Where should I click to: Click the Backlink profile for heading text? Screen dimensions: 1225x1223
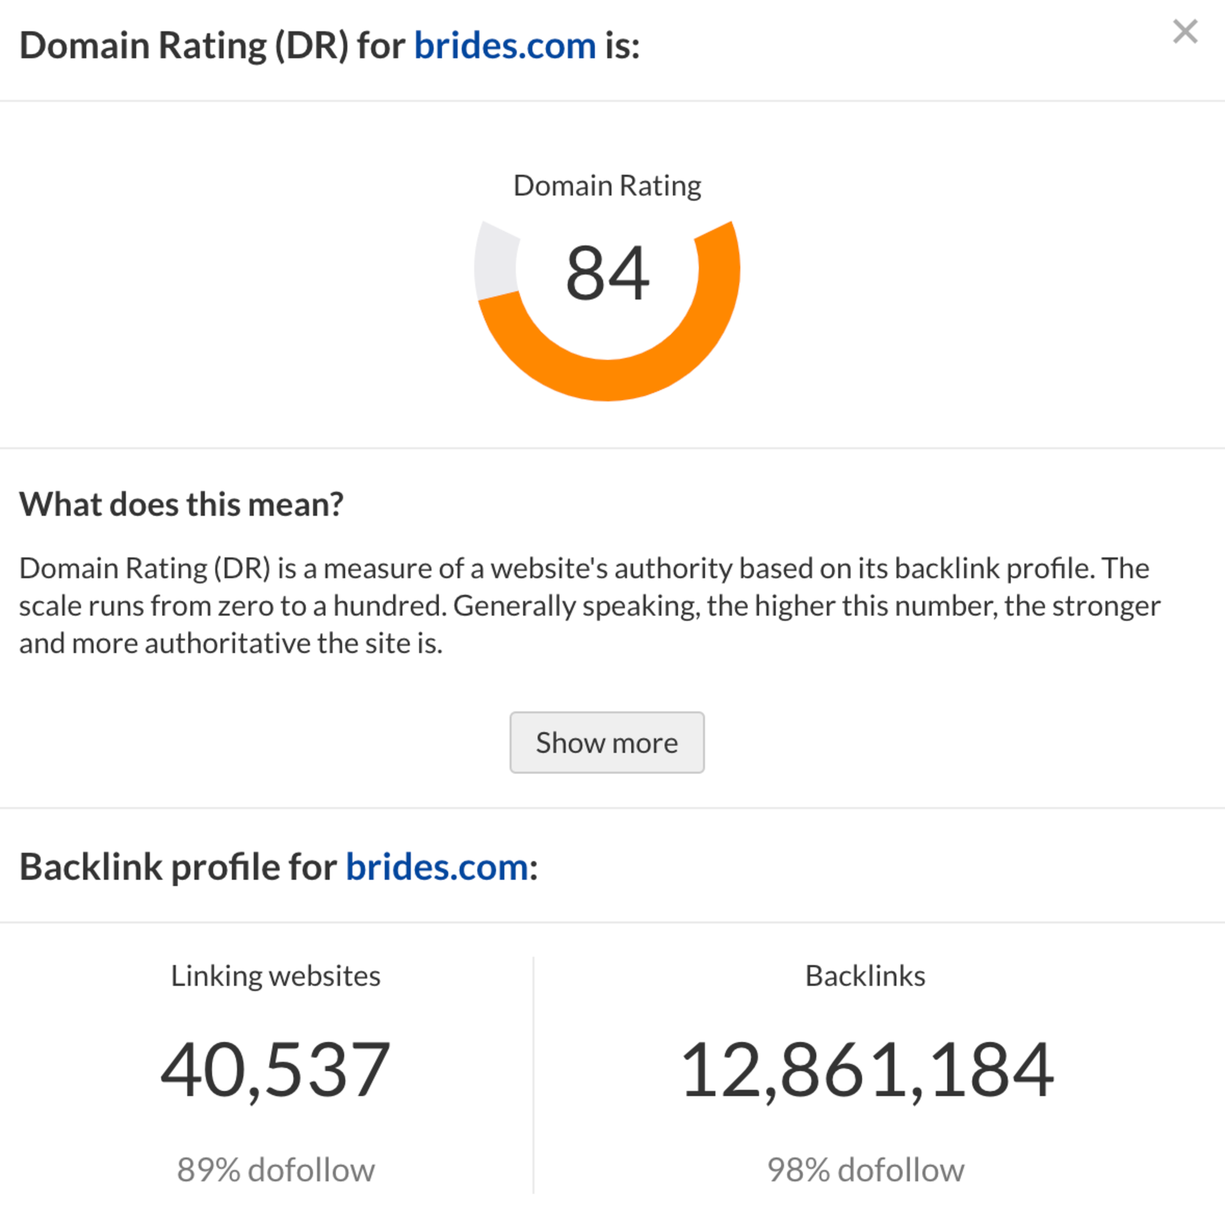178,867
